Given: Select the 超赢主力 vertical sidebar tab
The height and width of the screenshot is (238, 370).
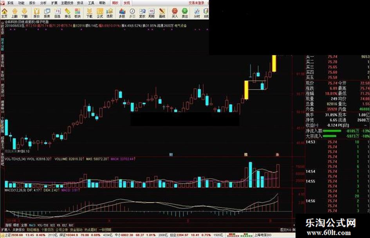Looking at the screenshot, I should (2, 143).
